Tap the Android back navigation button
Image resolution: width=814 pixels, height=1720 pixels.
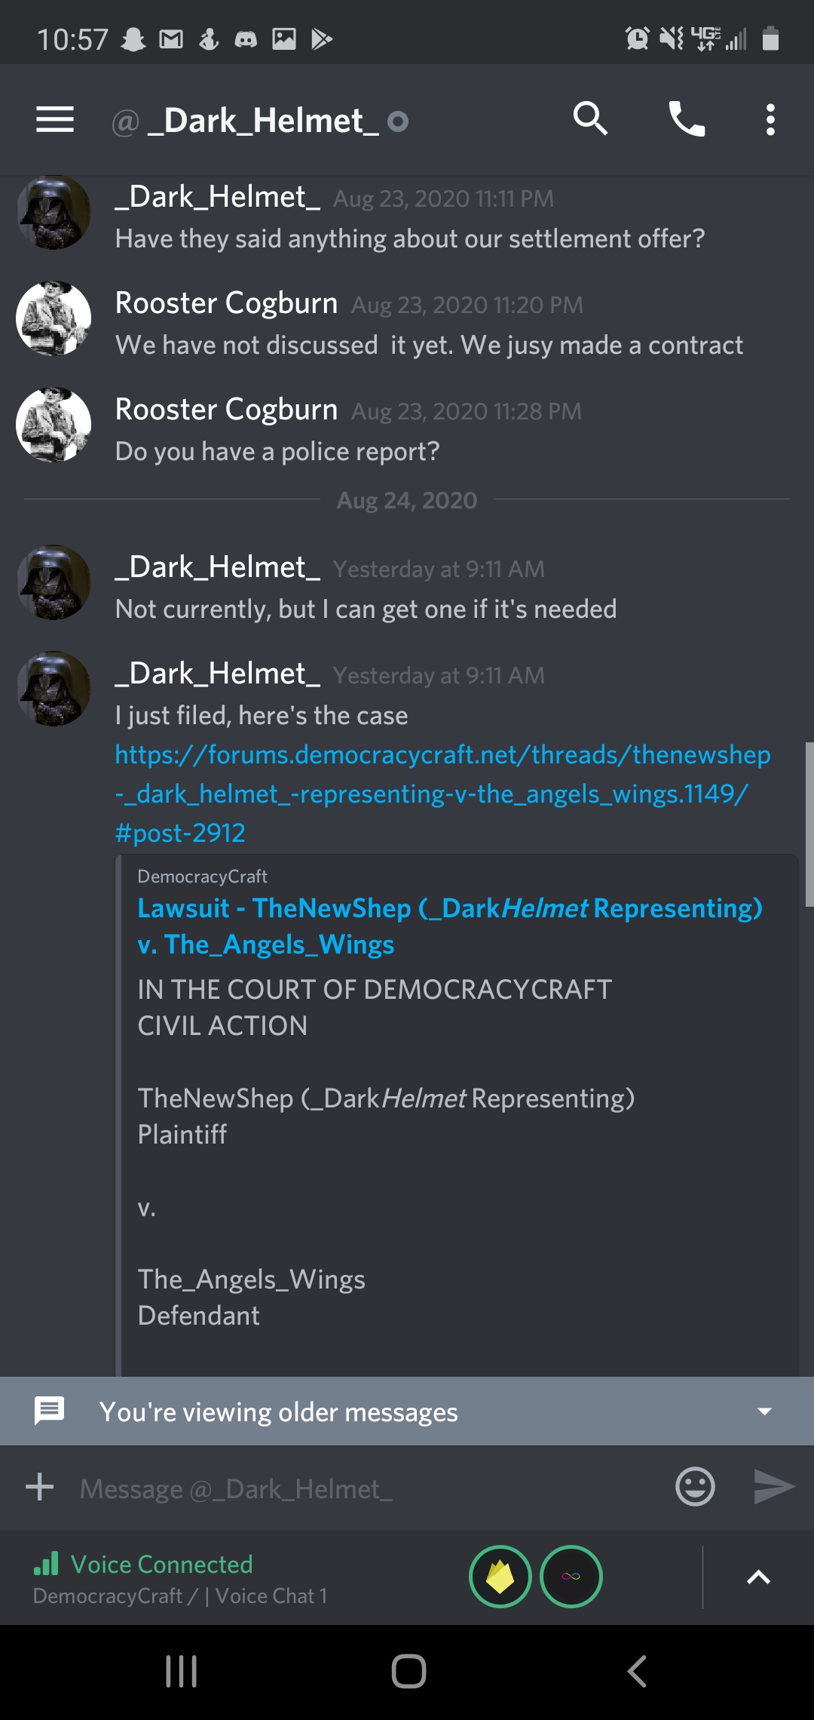tap(637, 1671)
